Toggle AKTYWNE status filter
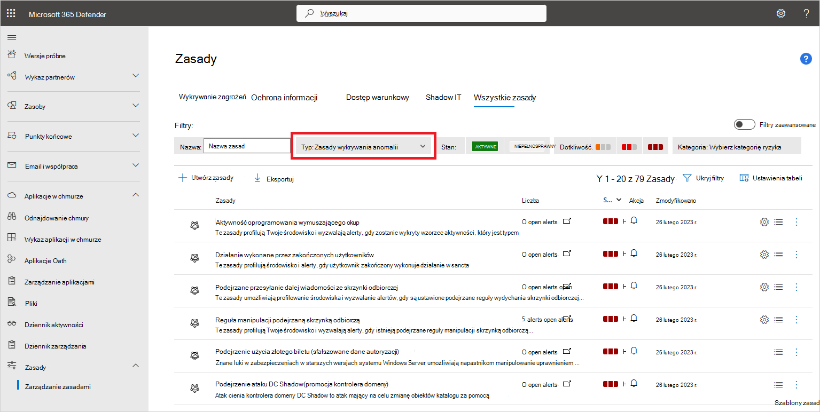 pos(485,146)
